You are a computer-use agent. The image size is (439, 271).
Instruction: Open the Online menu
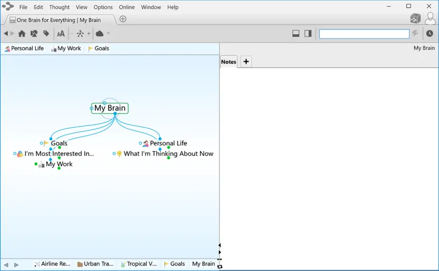point(126,7)
